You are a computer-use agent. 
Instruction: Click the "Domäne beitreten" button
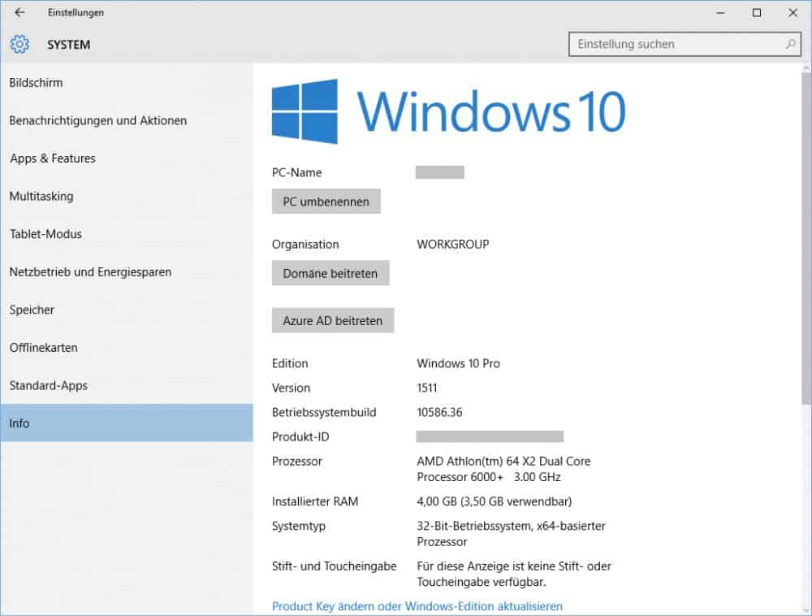pos(330,273)
